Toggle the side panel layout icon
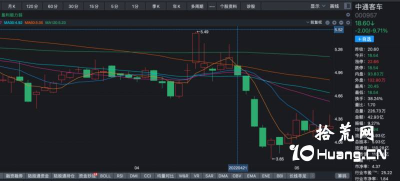 (x=347, y=6)
